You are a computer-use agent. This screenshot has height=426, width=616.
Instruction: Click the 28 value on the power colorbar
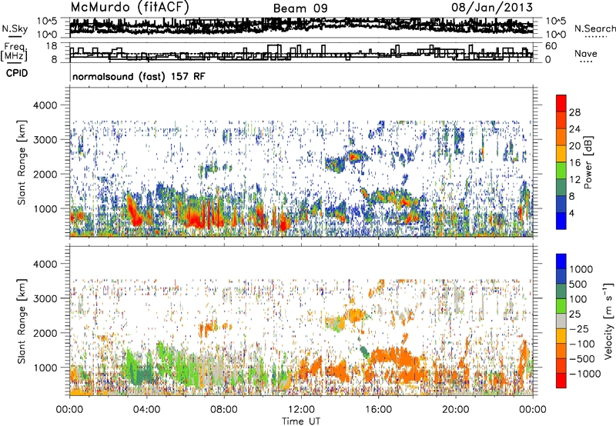(574, 112)
